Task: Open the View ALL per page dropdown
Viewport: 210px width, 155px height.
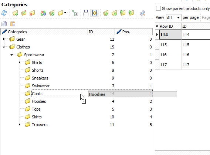Action: (x=174, y=17)
